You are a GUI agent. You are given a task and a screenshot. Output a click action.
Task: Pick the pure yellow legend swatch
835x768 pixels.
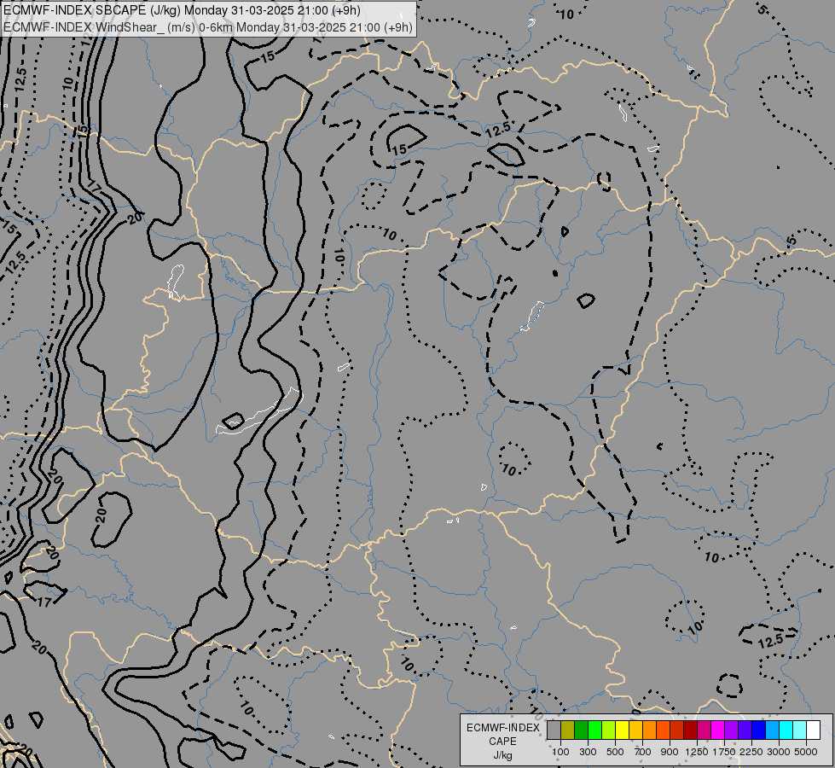(x=622, y=730)
